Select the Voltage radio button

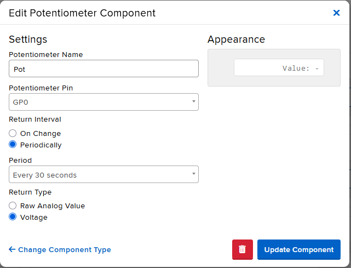point(13,217)
